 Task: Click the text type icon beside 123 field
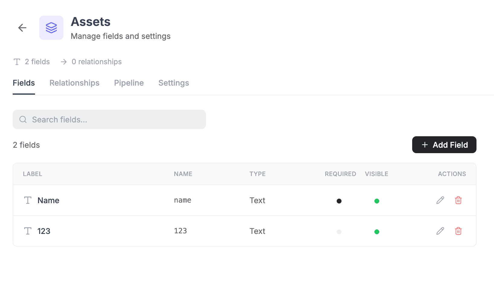pos(27,231)
